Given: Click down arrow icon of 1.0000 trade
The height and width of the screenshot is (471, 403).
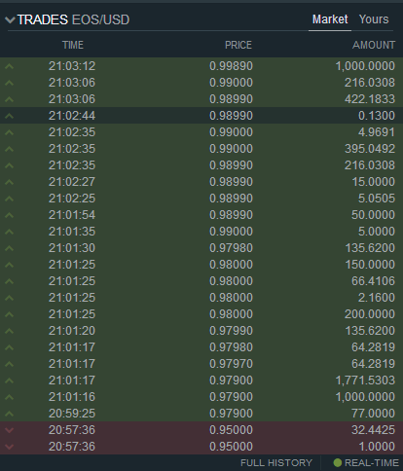Looking at the screenshot, I should coord(10,447).
